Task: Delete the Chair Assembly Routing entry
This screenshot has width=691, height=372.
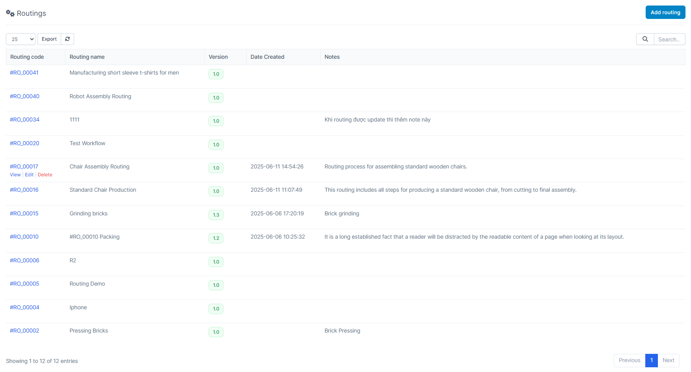Action: [x=45, y=174]
